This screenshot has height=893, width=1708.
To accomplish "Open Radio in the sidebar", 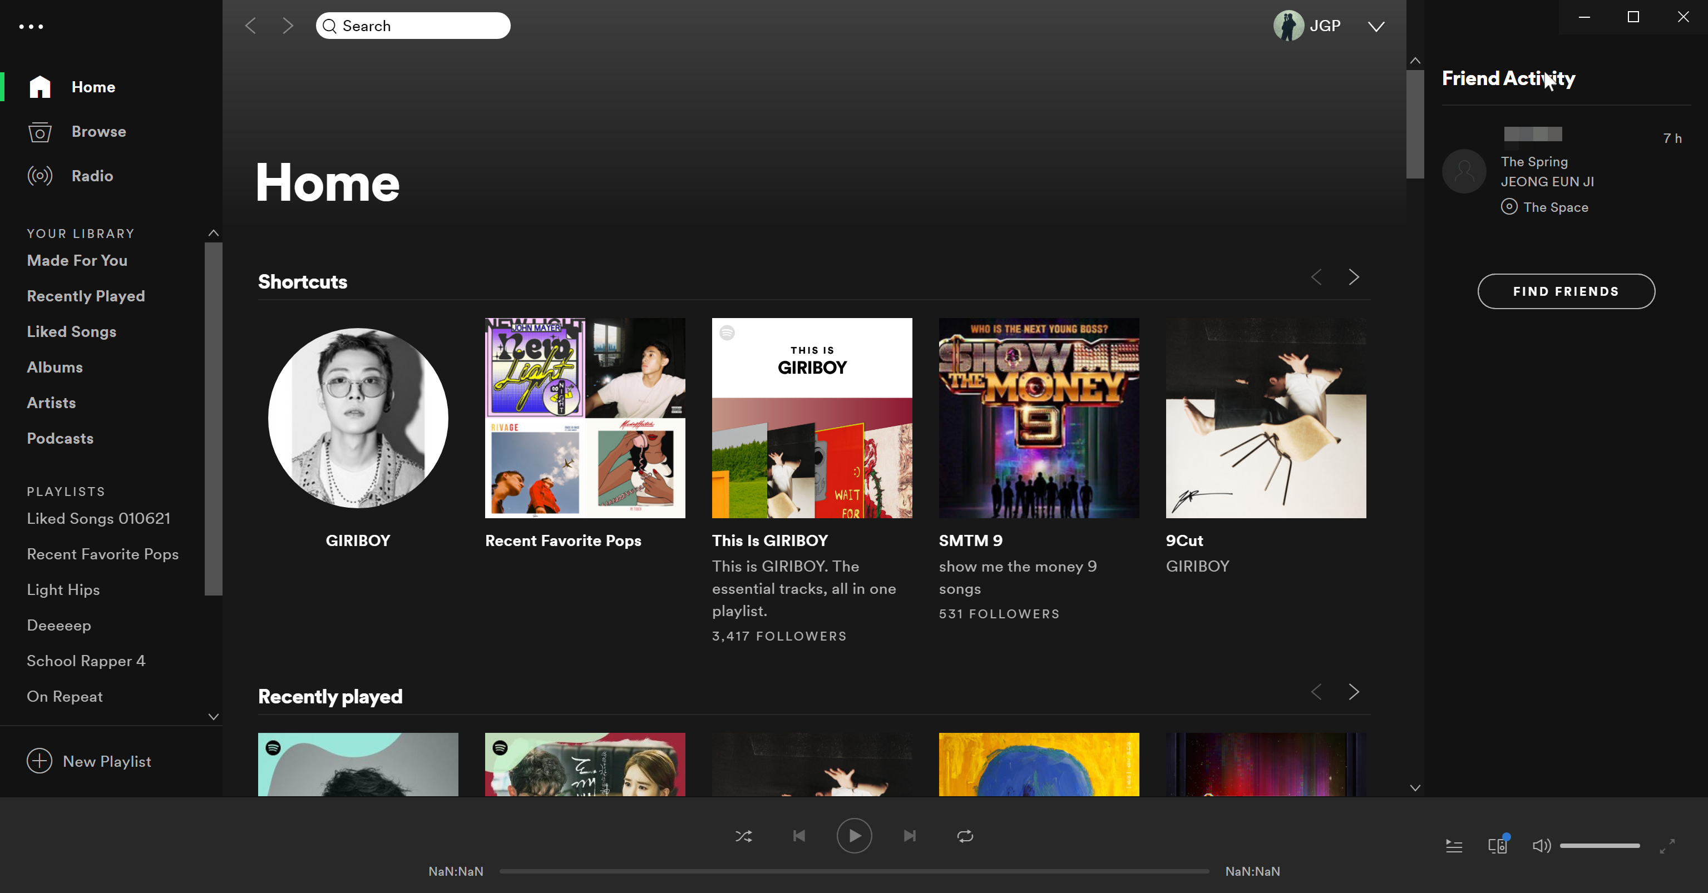I will pos(92,176).
